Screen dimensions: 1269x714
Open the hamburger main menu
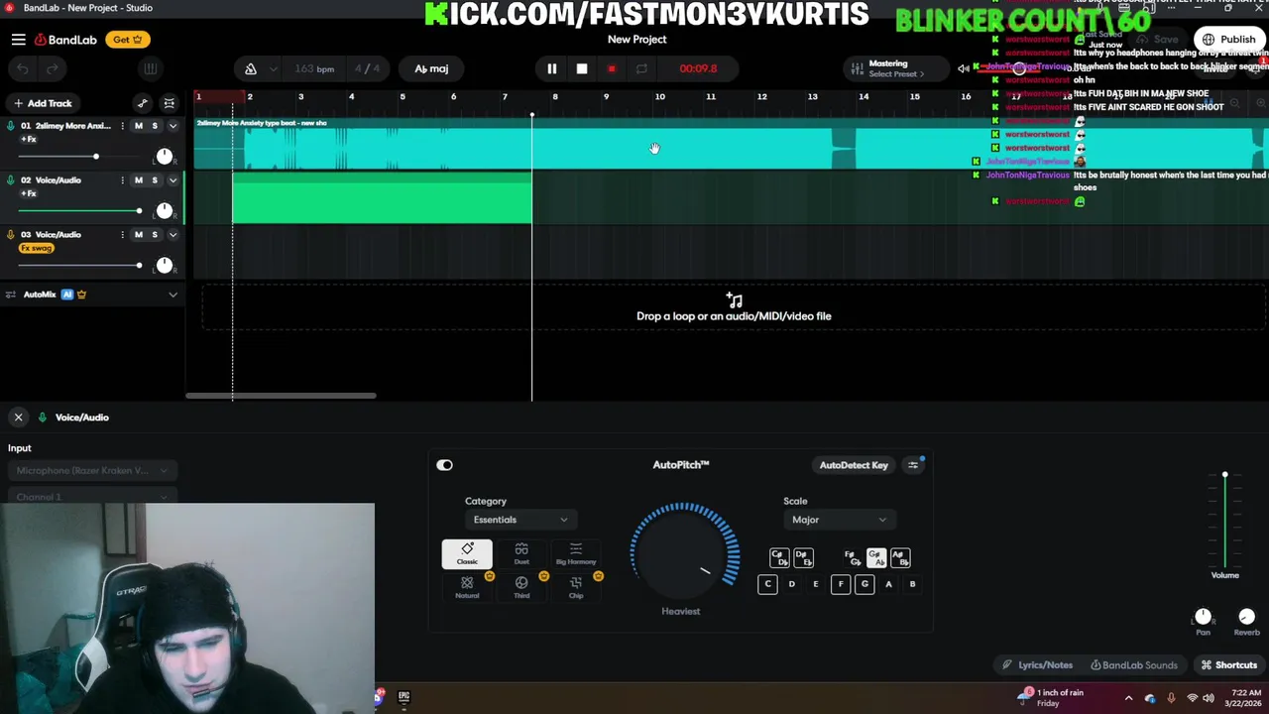coord(18,40)
